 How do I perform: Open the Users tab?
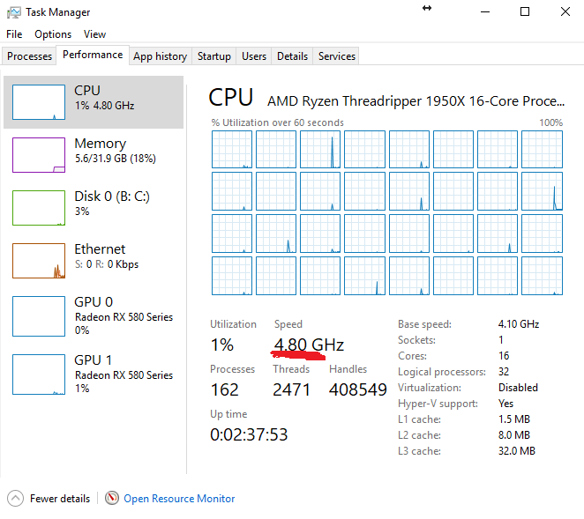(254, 56)
